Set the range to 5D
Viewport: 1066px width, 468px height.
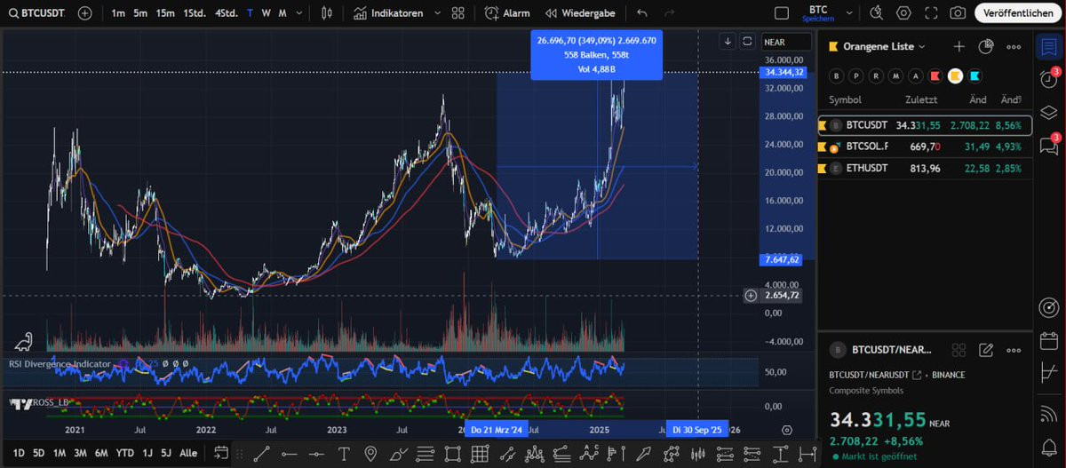(38, 453)
